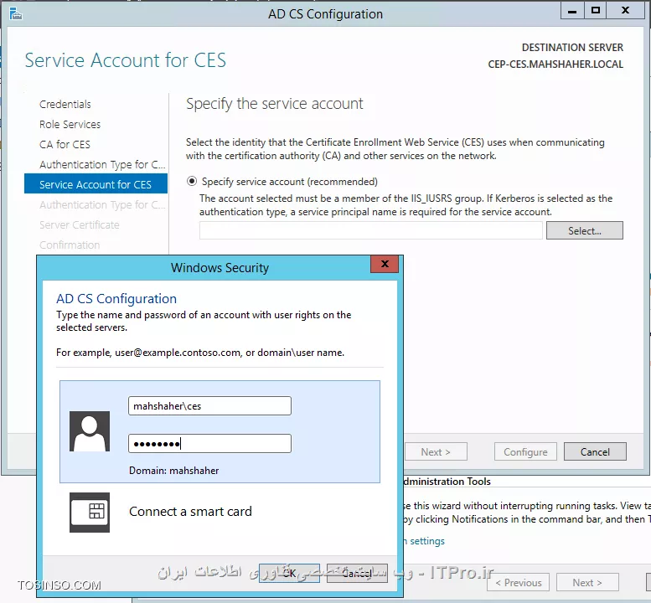Image resolution: width=651 pixels, height=603 pixels.
Task: Close the Windows Security dialog
Action: (385, 264)
